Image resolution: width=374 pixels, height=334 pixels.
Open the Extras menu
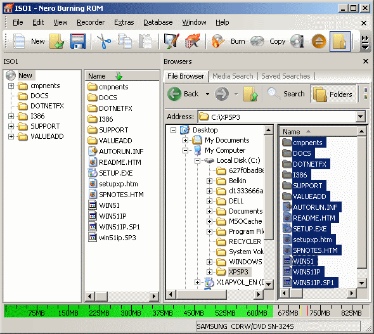pos(124,22)
